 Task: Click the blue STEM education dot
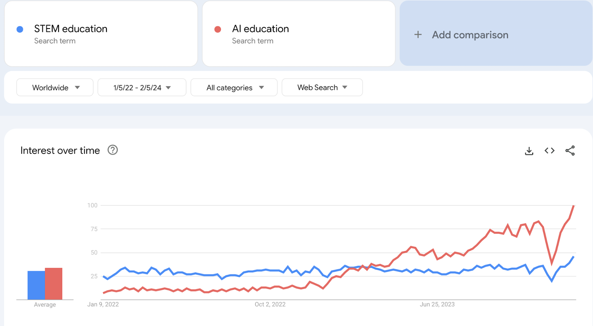click(x=20, y=29)
